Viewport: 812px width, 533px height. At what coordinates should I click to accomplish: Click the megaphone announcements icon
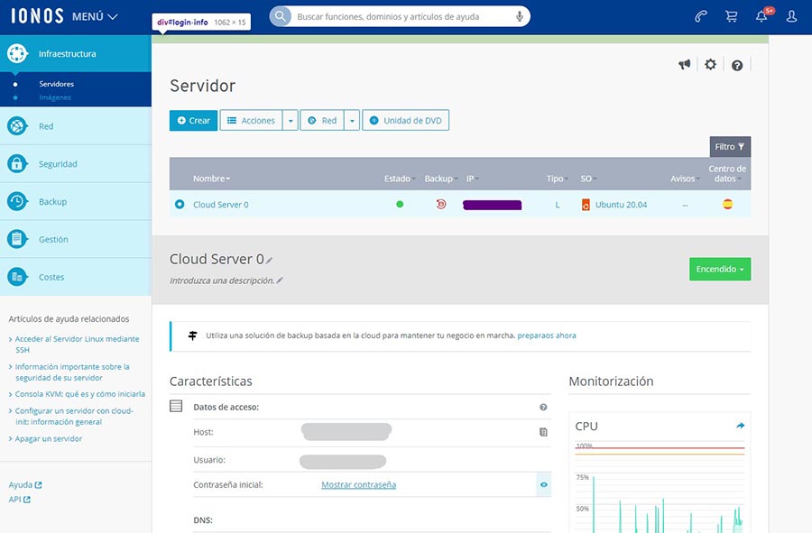(x=685, y=65)
